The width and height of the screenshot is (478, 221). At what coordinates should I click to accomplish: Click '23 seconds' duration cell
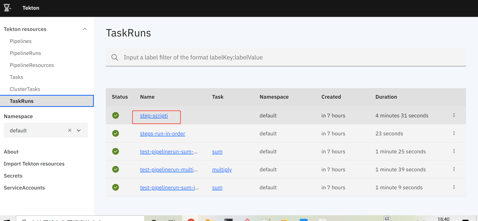coord(389,134)
